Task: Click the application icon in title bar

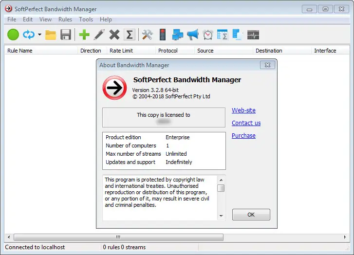Action: coord(8,9)
